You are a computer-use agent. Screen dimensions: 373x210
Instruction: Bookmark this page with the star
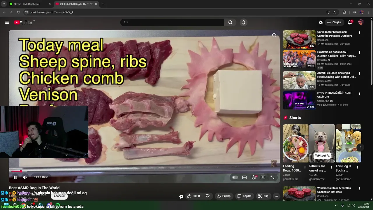[x=335, y=12]
